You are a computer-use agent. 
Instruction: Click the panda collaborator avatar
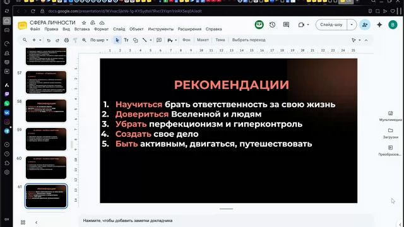pos(259,25)
